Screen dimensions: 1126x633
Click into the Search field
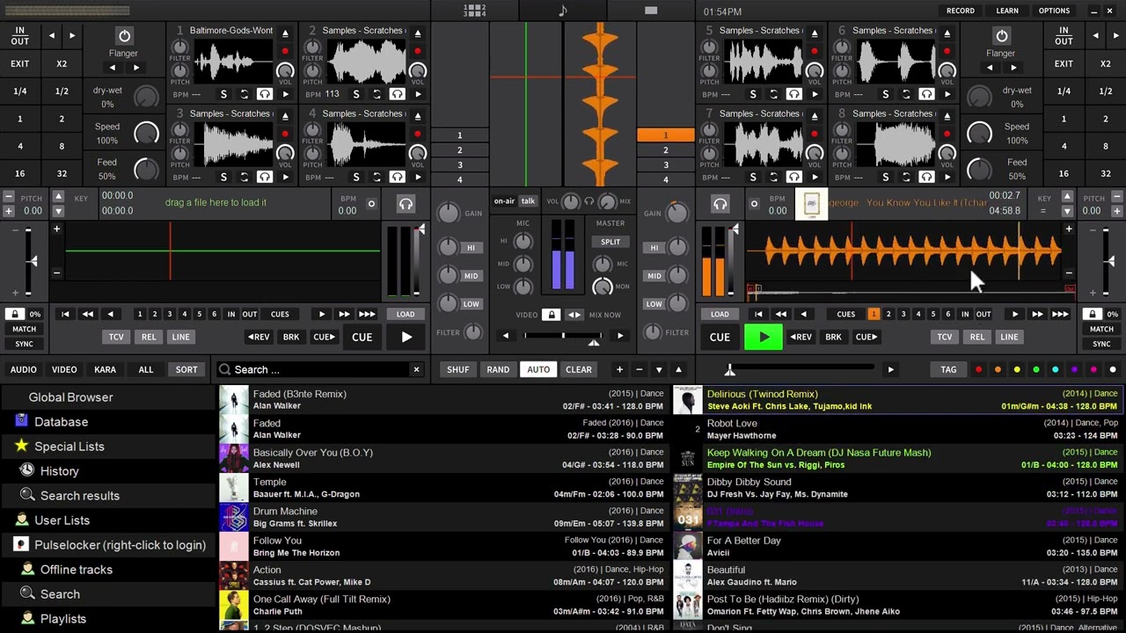[x=321, y=369]
